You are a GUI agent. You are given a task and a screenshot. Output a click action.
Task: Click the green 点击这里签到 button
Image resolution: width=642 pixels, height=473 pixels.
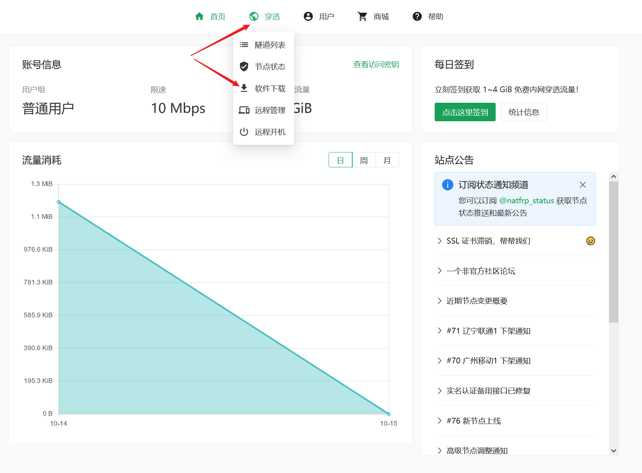pos(465,112)
